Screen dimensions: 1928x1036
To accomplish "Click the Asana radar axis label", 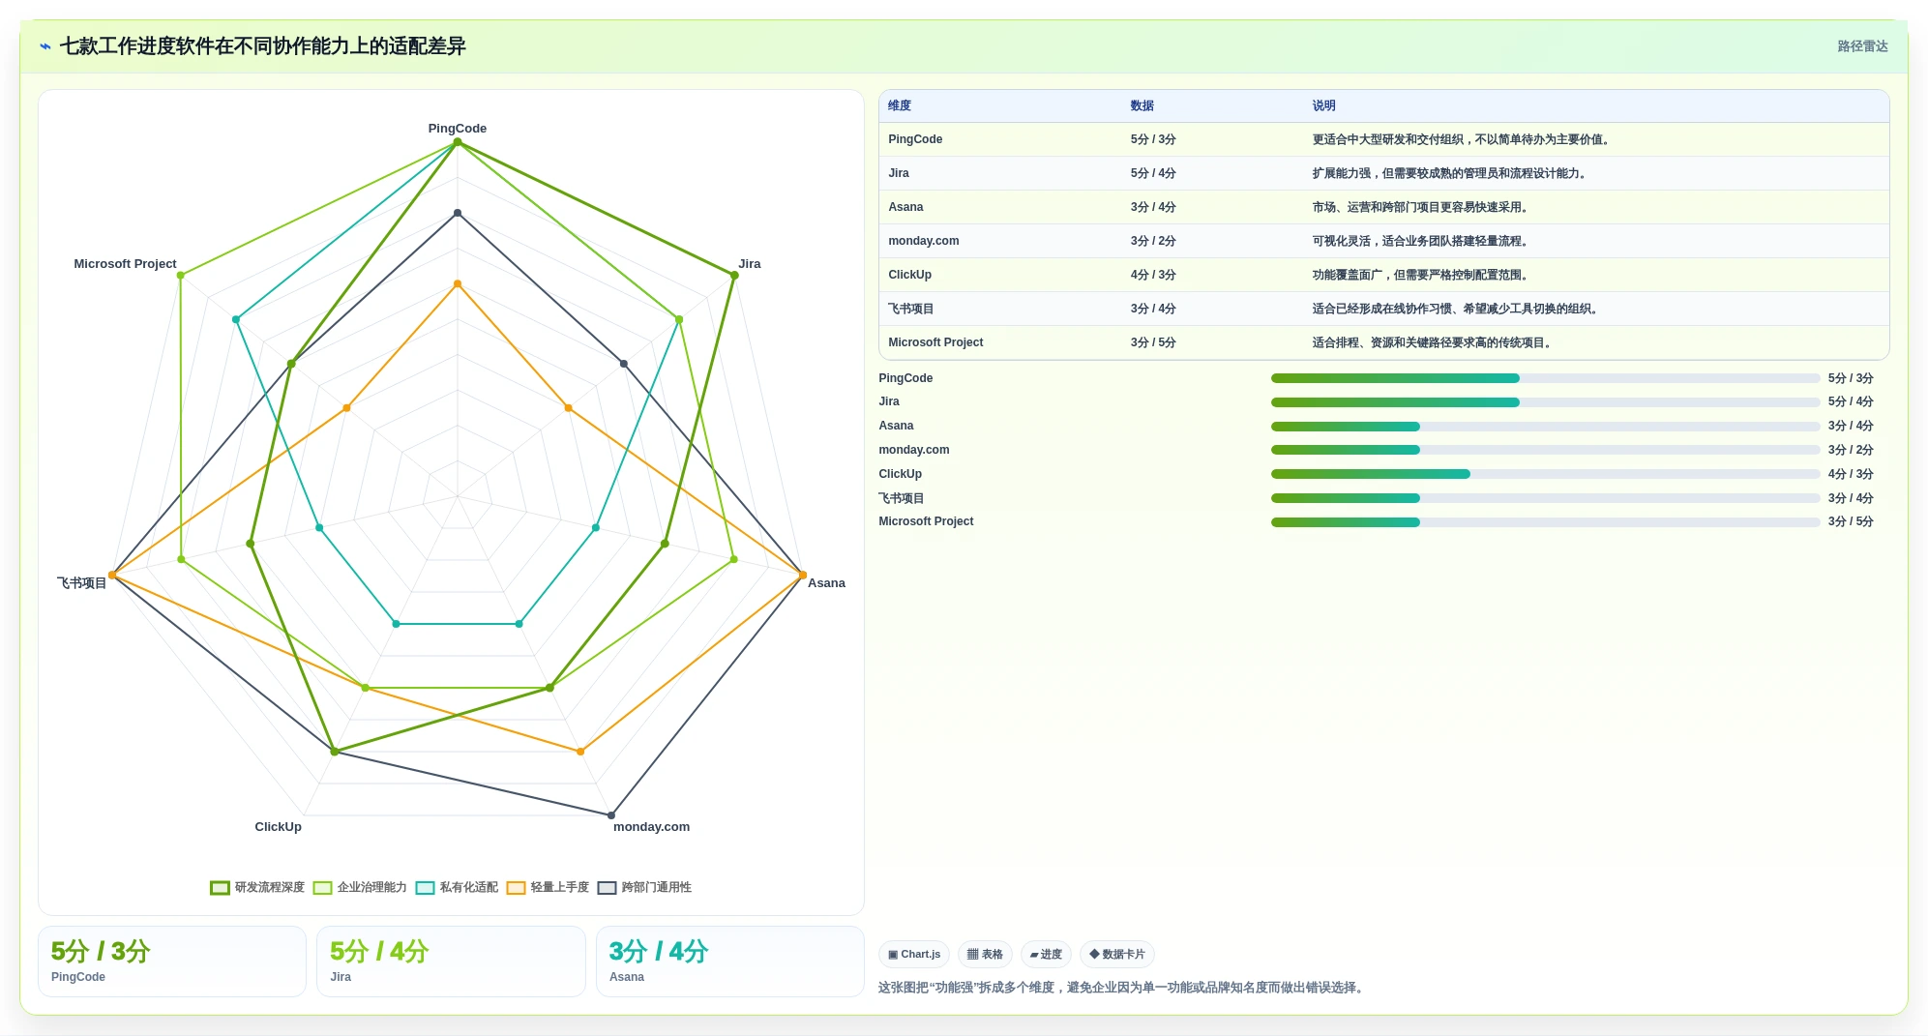I will [826, 583].
